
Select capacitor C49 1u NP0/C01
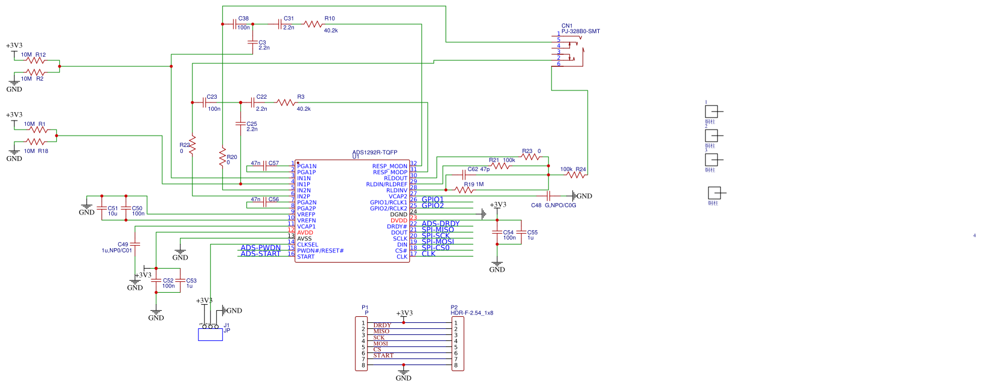135,244
